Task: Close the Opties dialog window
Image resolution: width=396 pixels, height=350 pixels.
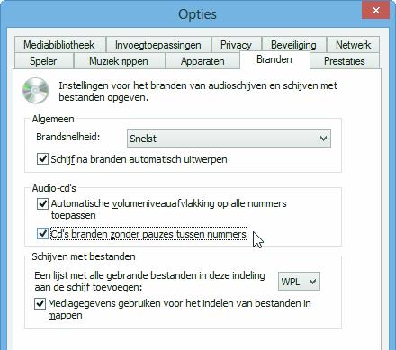Action: [375, 10]
